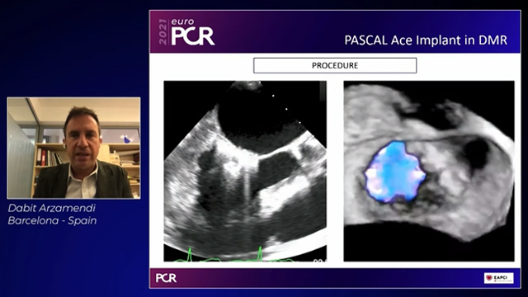Click the blue color Doppler region

(x=395, y=172)
